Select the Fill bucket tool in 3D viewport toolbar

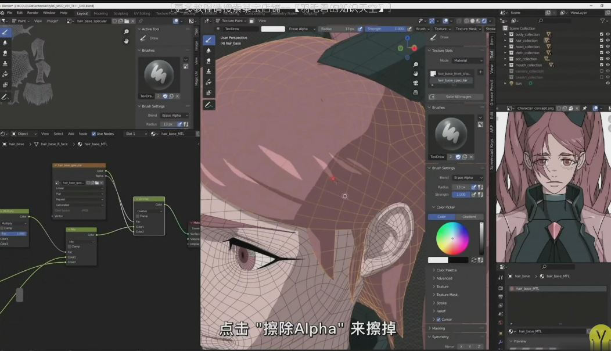point(209,82)
